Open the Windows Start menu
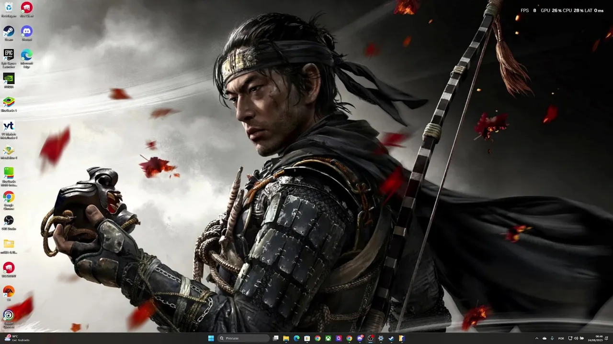Screen dimensions: 613x344 coord(211,338)
